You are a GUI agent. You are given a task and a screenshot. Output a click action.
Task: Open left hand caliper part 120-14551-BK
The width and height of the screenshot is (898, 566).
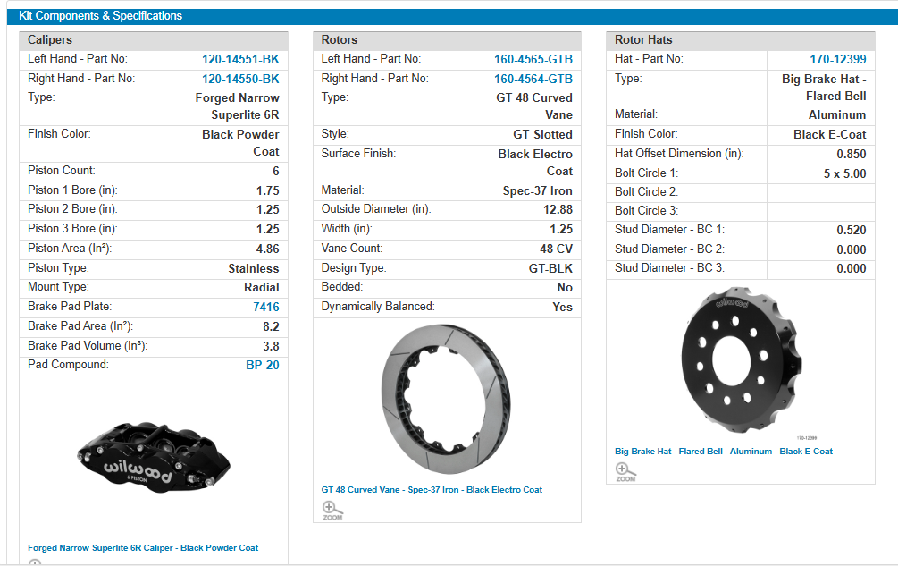coord(240,59)
